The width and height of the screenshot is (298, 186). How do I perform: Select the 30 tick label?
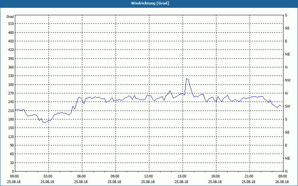pos(12,163)
